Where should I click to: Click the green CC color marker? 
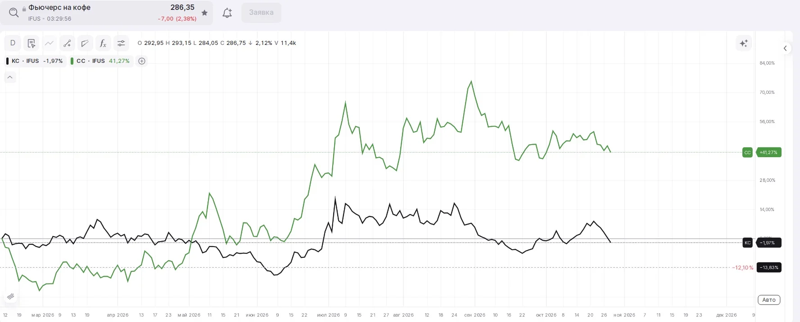click(72, 61)
